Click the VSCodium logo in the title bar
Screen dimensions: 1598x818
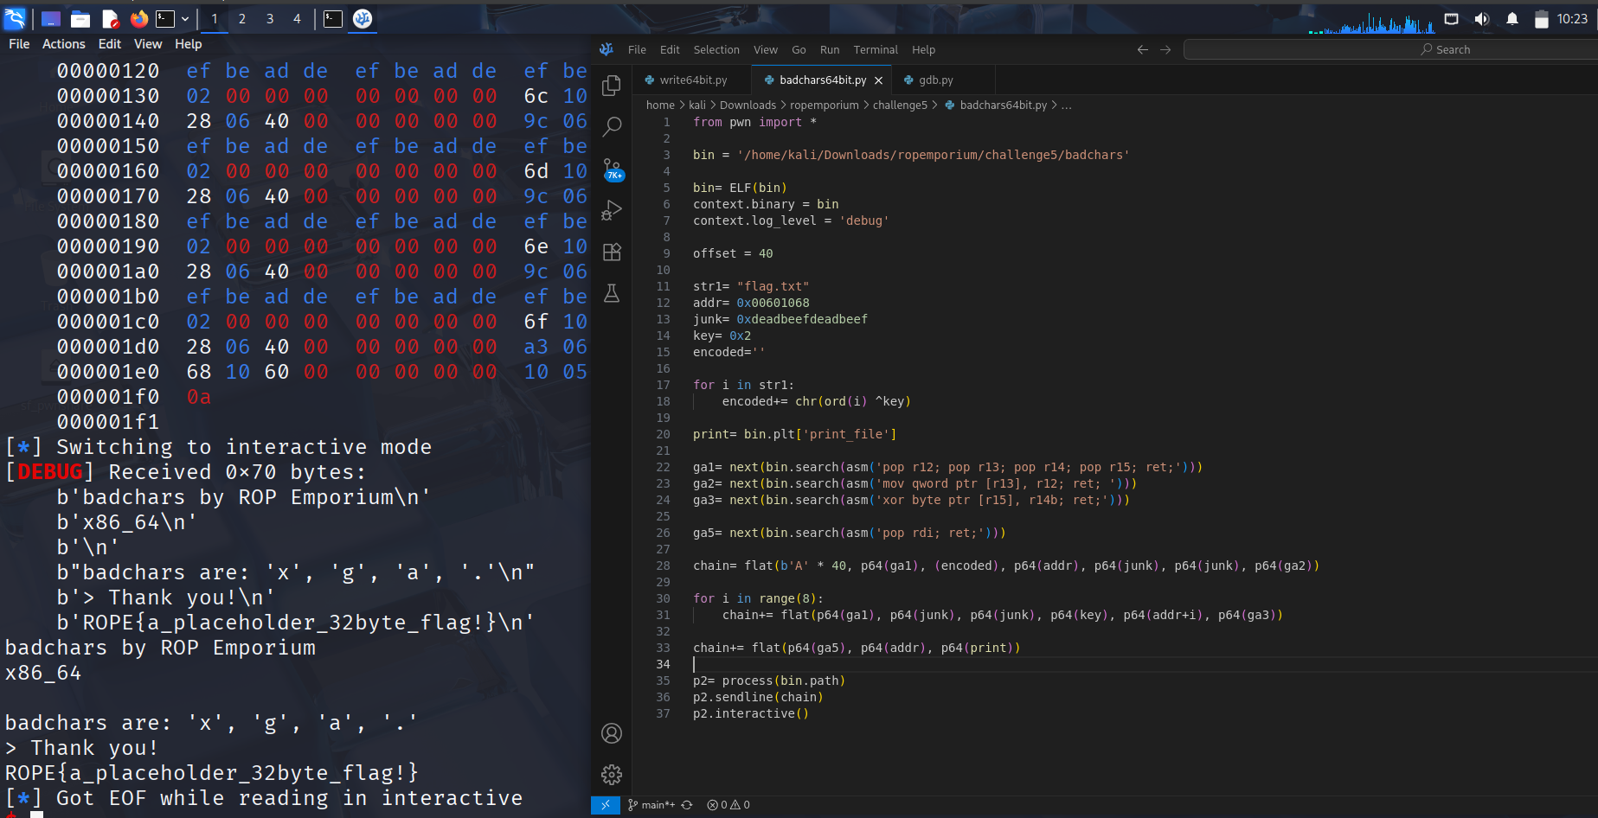click(606, 50)
